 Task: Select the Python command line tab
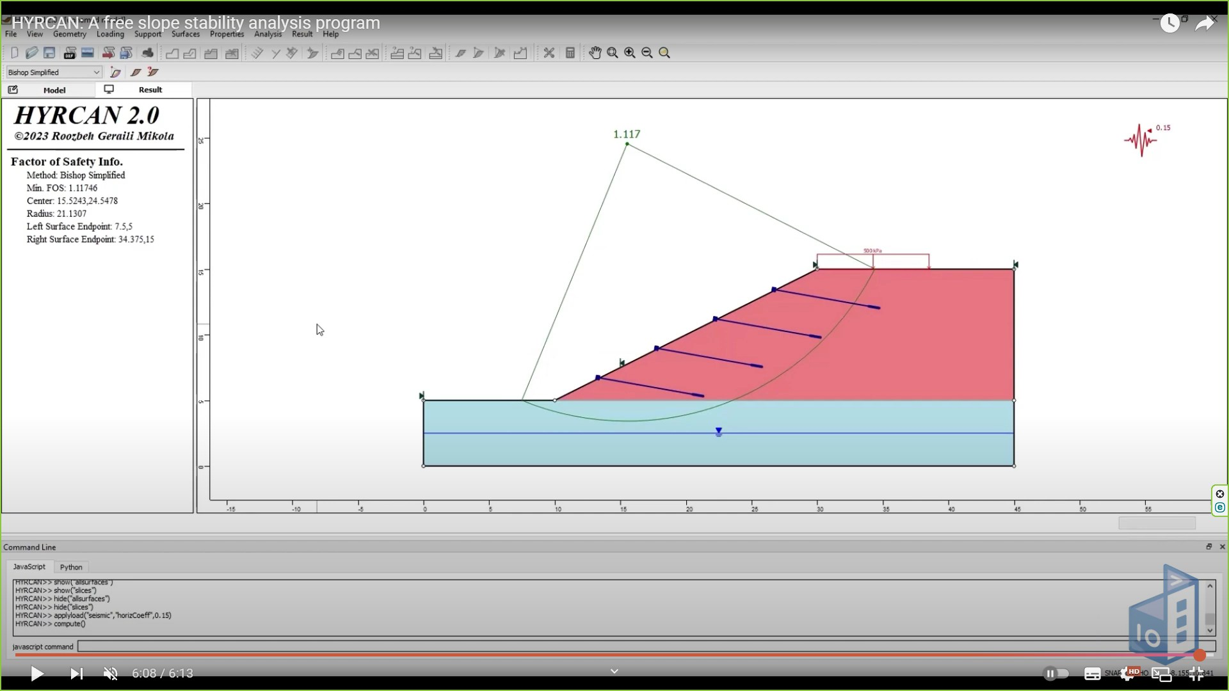pos(71,567)
